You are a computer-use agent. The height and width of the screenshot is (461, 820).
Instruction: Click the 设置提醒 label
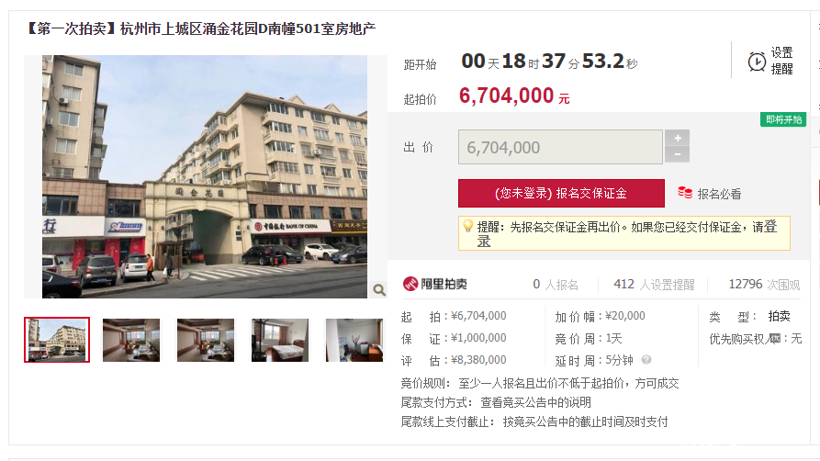pos(781,61)
